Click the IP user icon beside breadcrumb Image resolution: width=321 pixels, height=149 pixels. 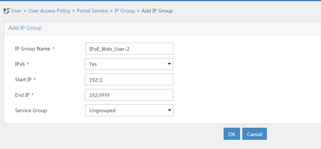[7, 11]
